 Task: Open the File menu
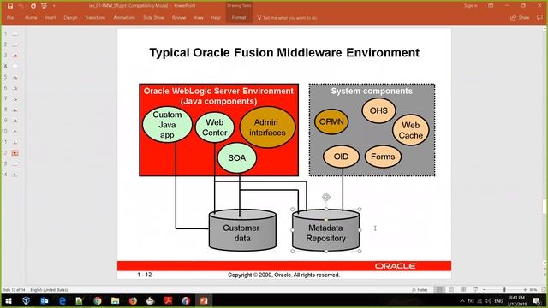point(10,17)
